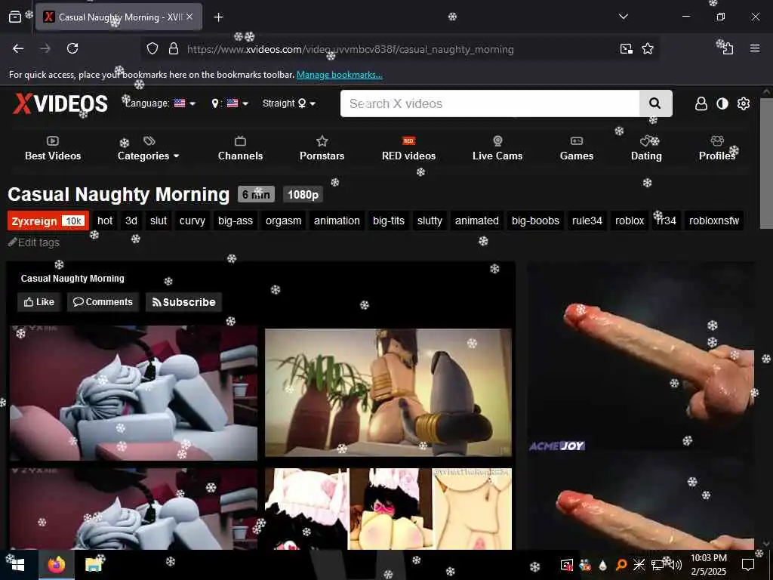This screenshot has width=773, height=580.
Task: Open the Windows notification center
Action: pyautogui.click(x=748, y=565)
